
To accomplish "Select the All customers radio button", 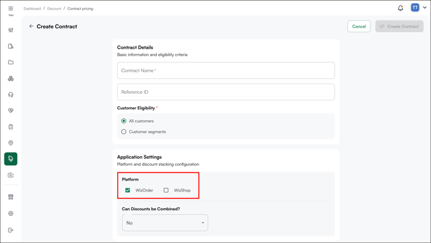I will [124, 121].
